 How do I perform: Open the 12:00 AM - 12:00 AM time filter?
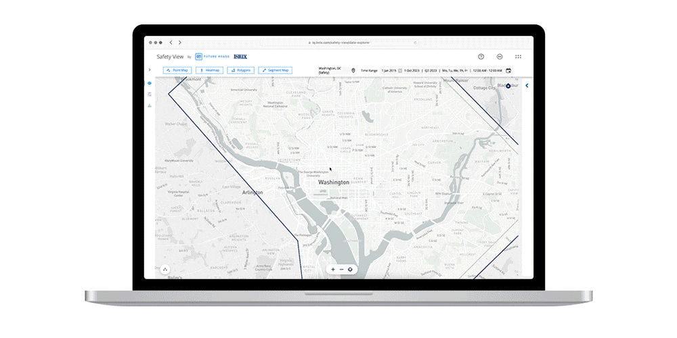(x=487, y=70)
